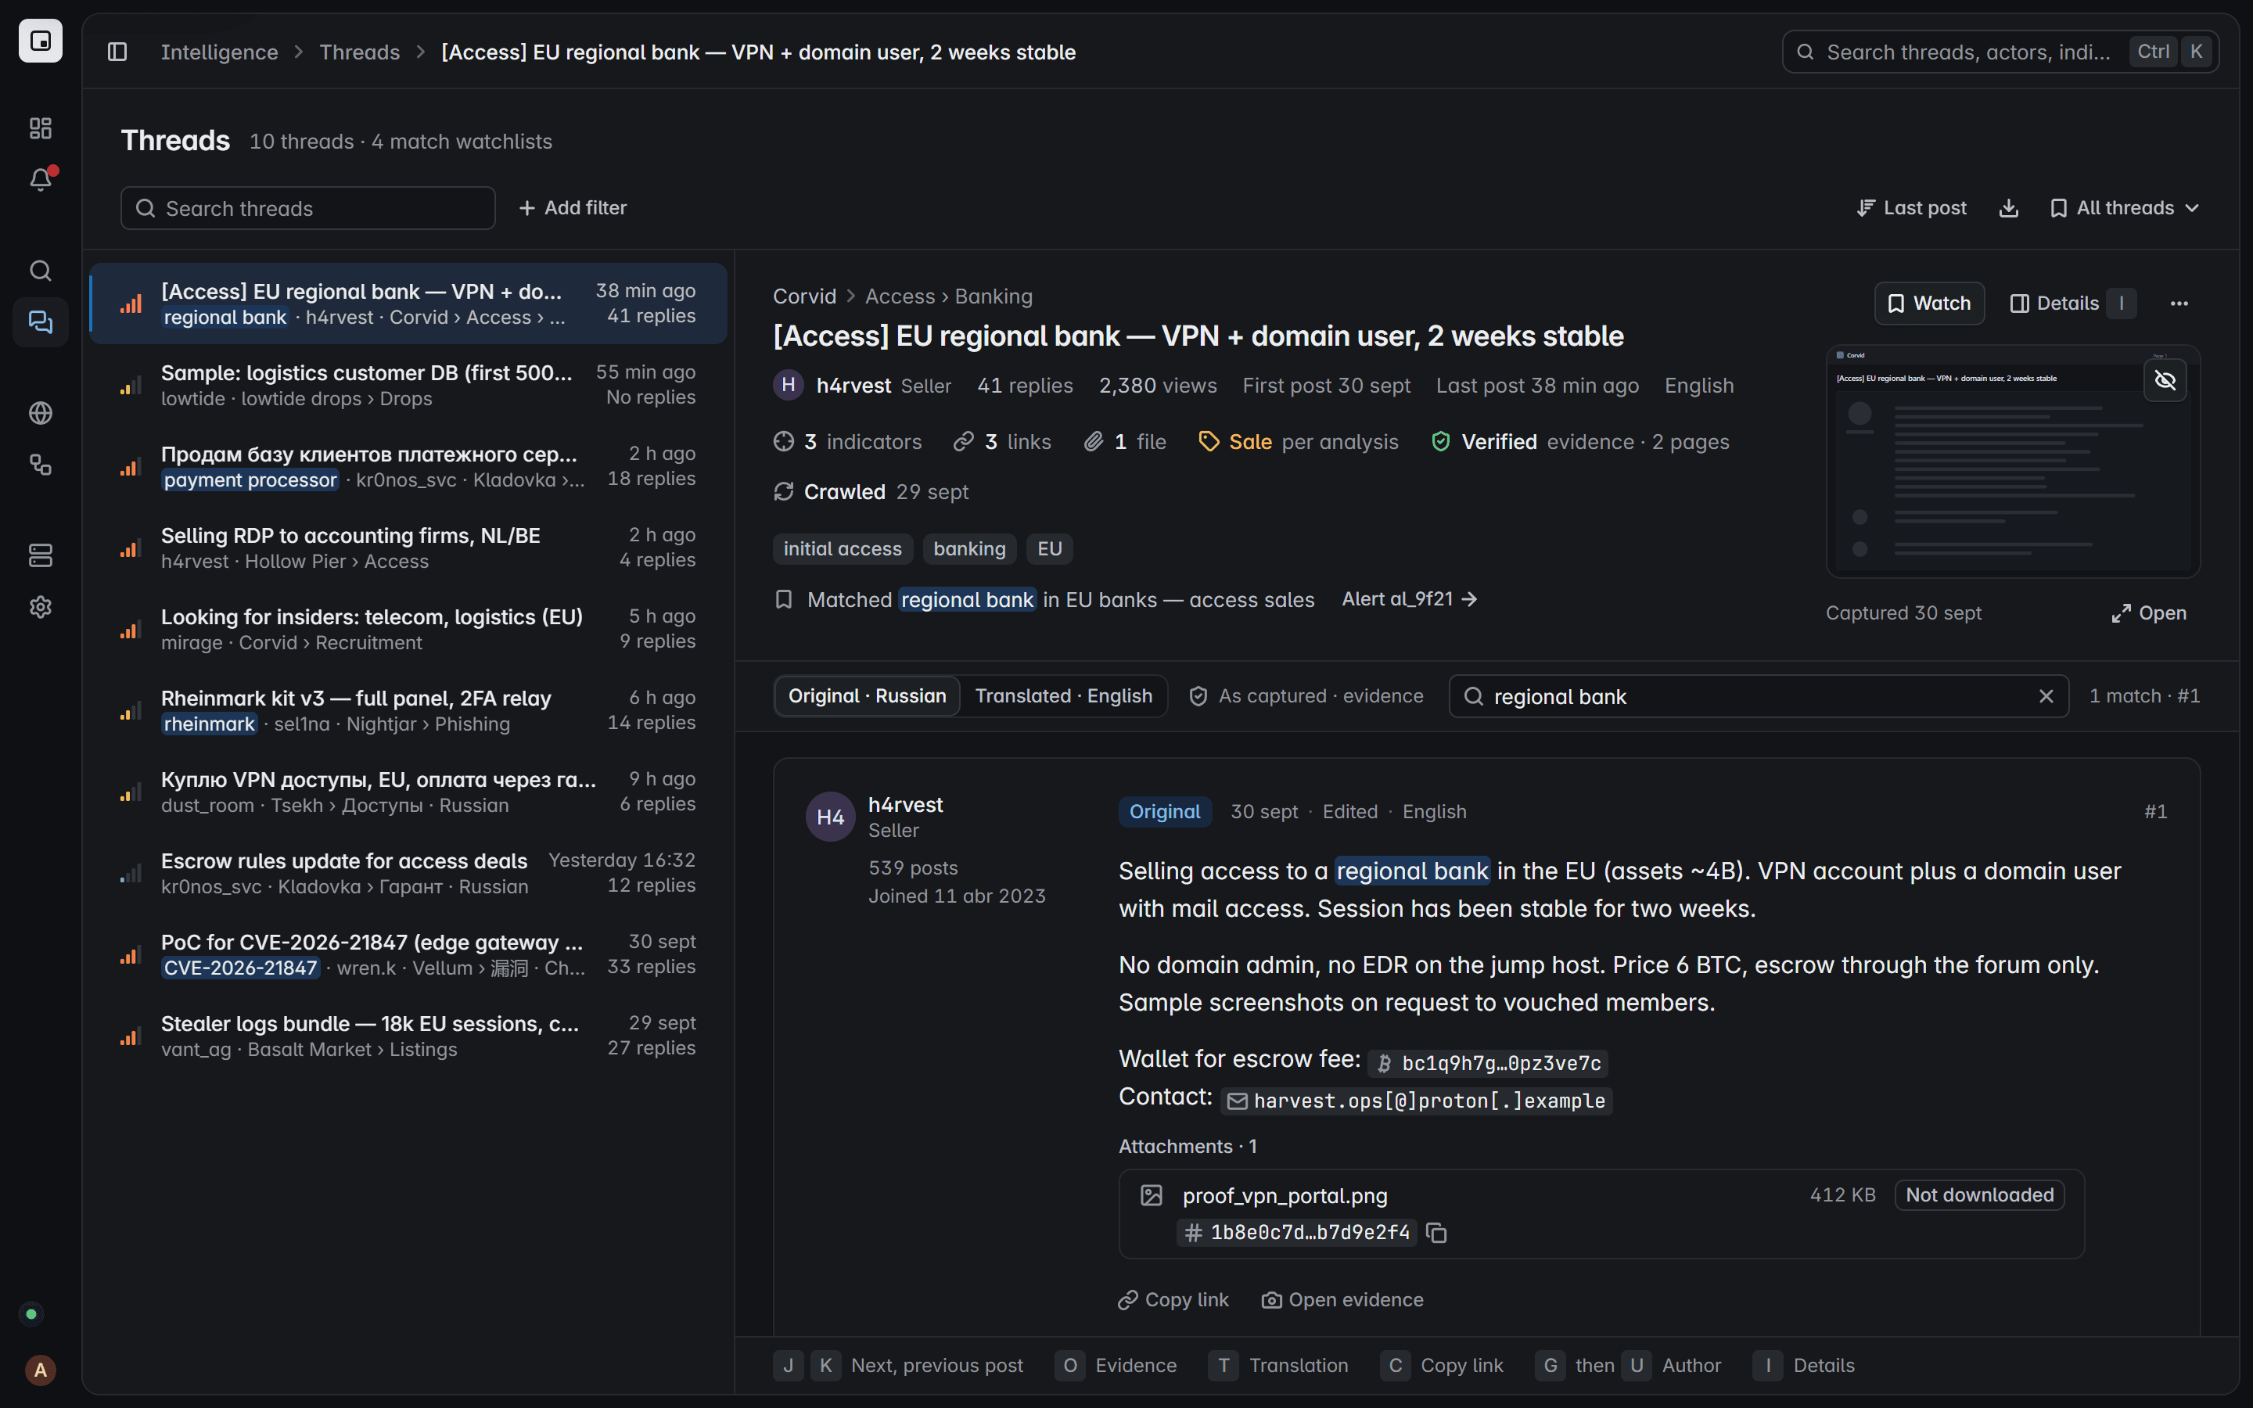Toggle hidden preview on capture thumbnail
Screen dimensions: 2253x1408
(2165, 380)
